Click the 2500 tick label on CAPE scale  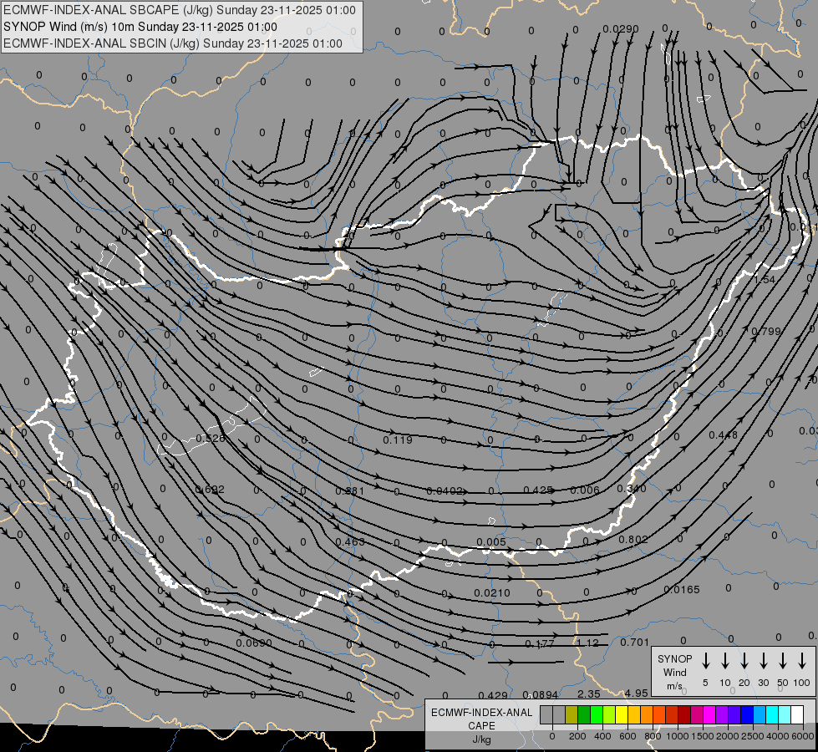(x=752, y=736)
